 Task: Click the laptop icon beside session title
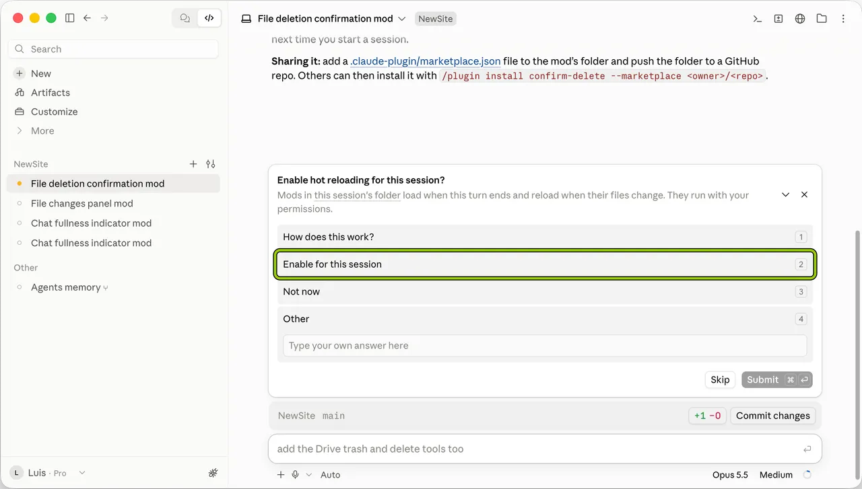(246, 19)
